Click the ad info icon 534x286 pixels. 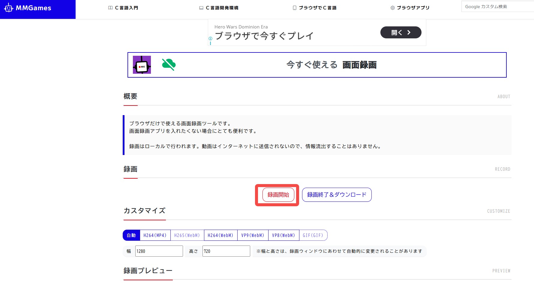pyautogui.click(x=210, y=38)
